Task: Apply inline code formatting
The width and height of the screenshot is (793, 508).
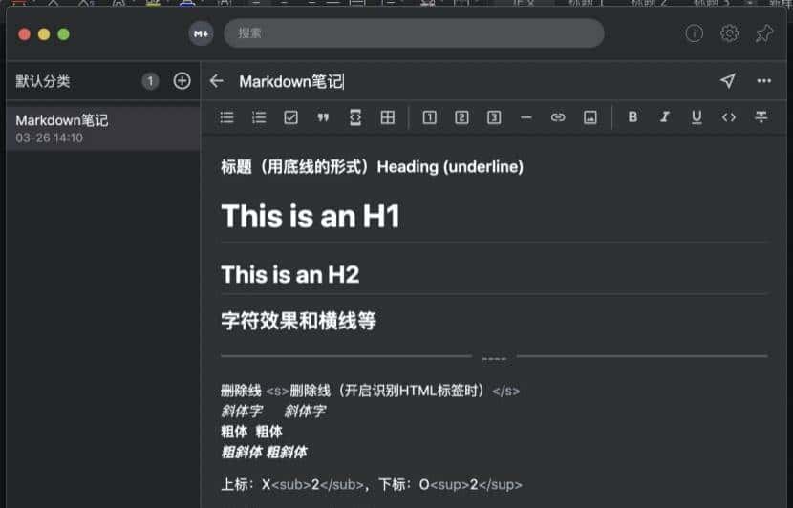Action: 729,117
